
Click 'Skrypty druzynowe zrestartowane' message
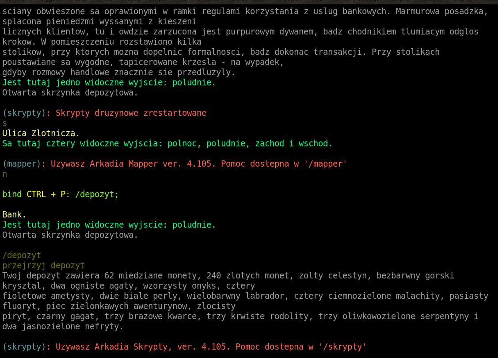click(x=131, y=113)
